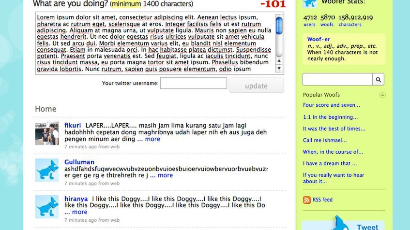Click the users stat link

pos(309,25)
